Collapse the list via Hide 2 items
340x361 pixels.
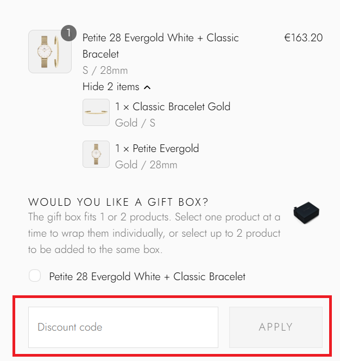coord(111,87)
